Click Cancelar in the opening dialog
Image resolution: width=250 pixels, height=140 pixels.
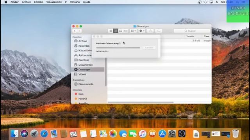coord(149,47)
